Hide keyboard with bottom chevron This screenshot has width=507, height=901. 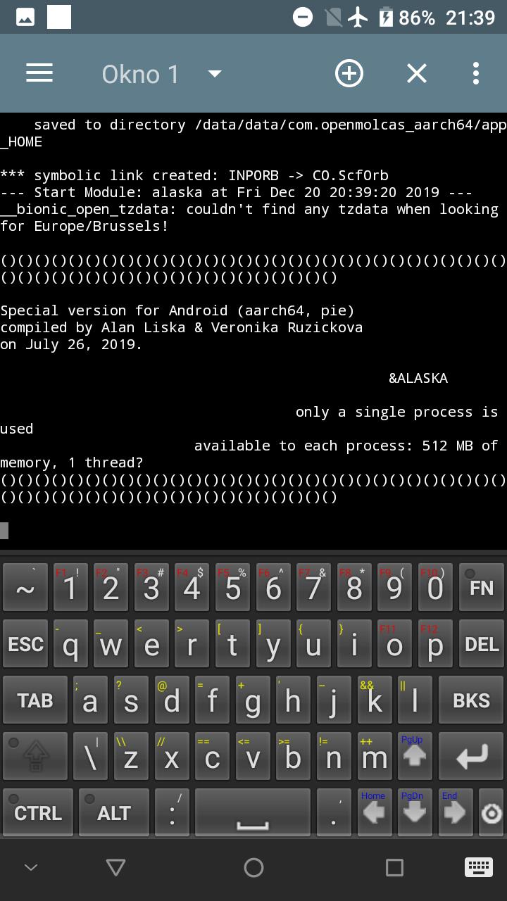click(31, 868)
